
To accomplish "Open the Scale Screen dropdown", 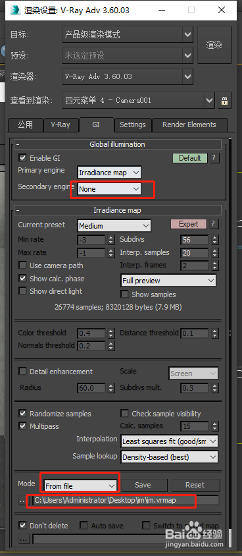I will (x=193, y=374).
